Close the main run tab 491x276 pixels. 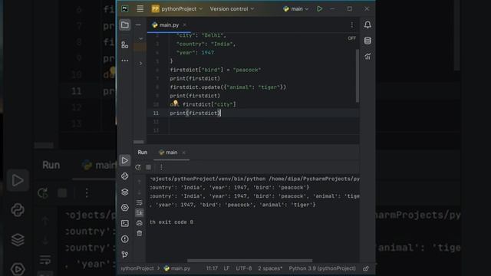(x=184, y=153)
